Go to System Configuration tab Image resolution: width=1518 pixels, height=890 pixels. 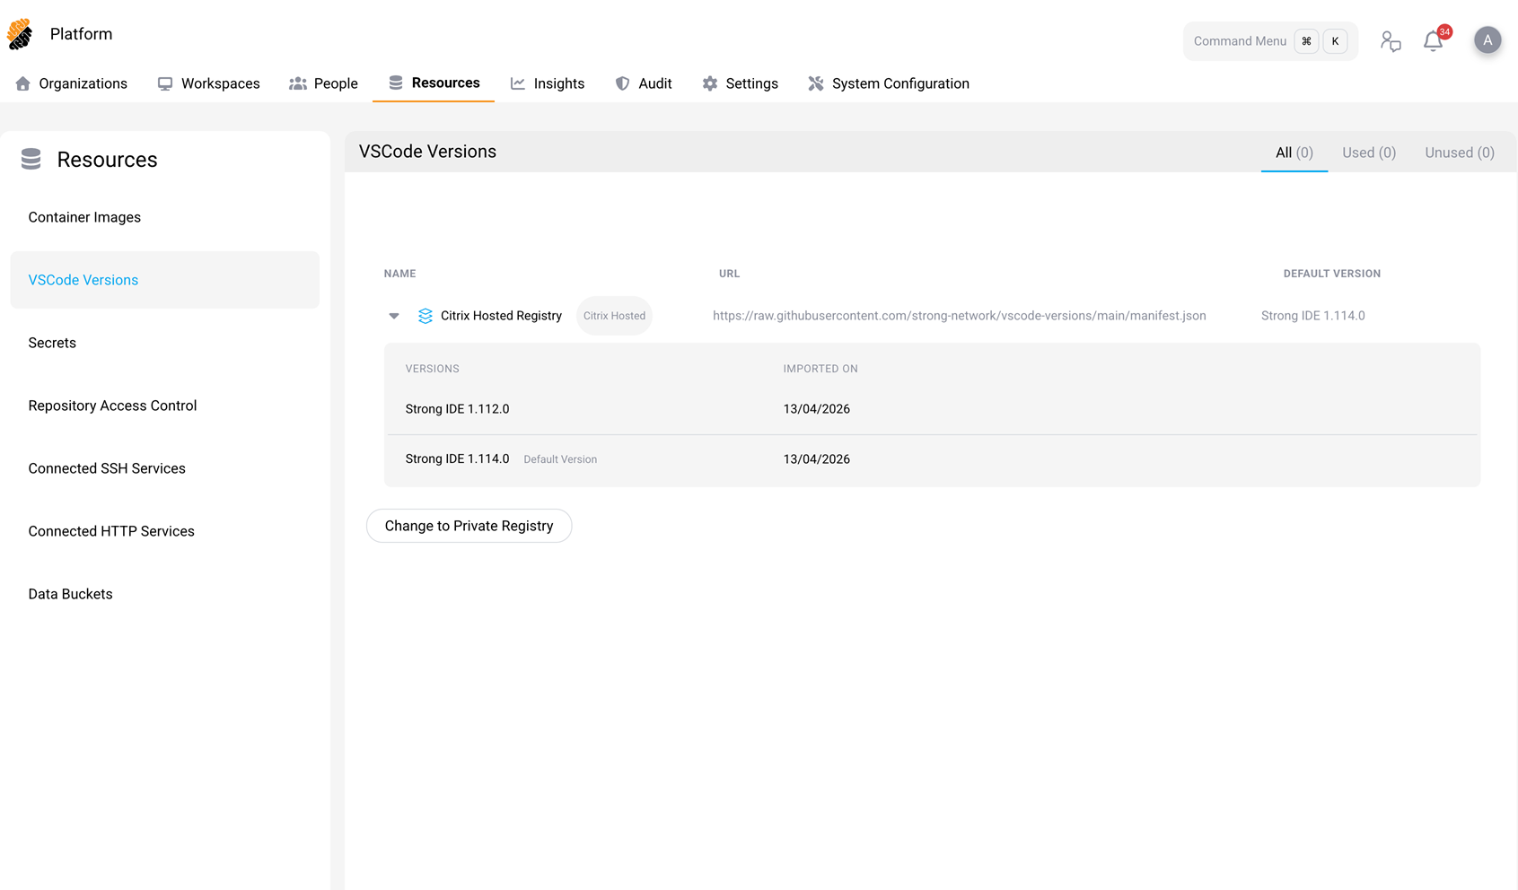[x=889, y=83]
